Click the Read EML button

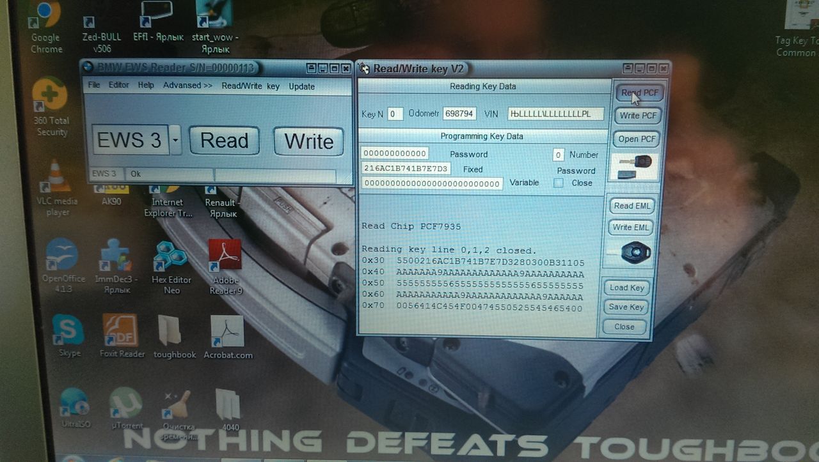coord(632,206)
